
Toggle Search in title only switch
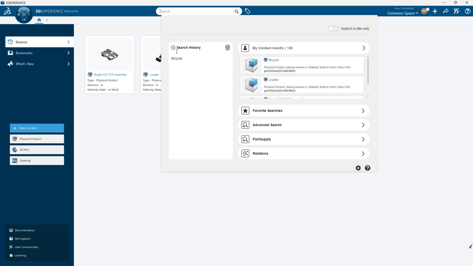(333, 29)
